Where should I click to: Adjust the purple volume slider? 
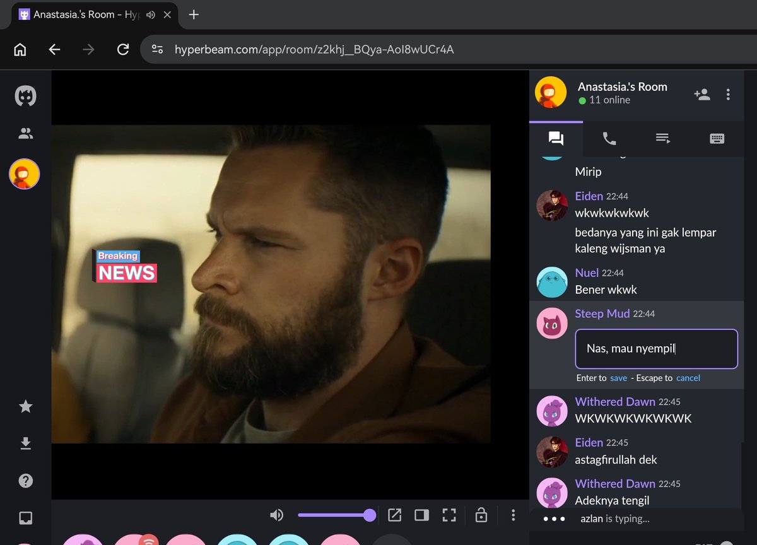(x=336, y=515)
